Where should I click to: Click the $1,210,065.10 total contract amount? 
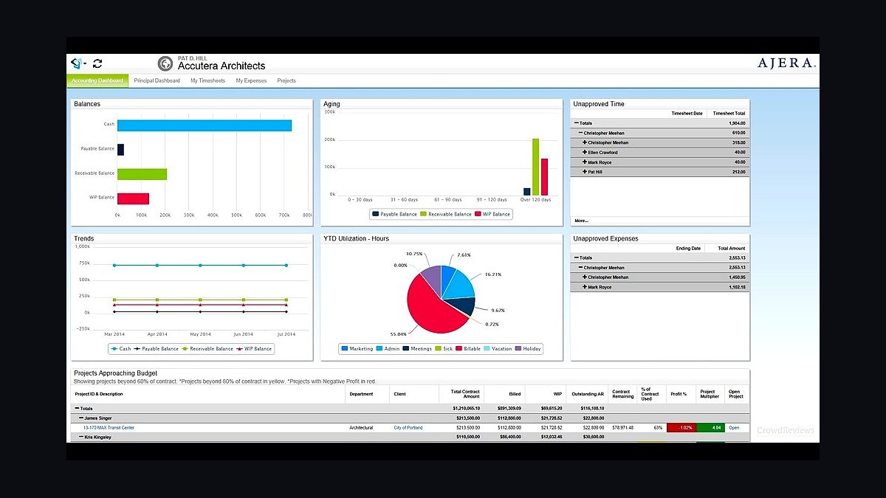[x=466, y=408]
